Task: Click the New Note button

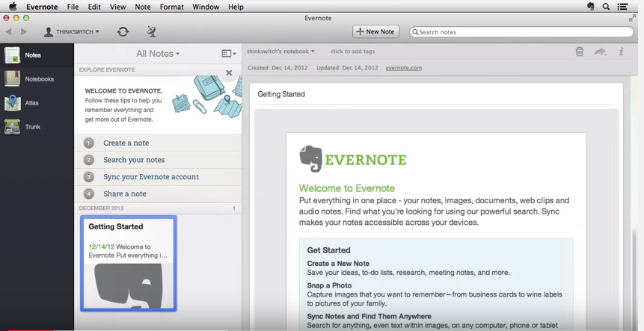Action: 375,31
